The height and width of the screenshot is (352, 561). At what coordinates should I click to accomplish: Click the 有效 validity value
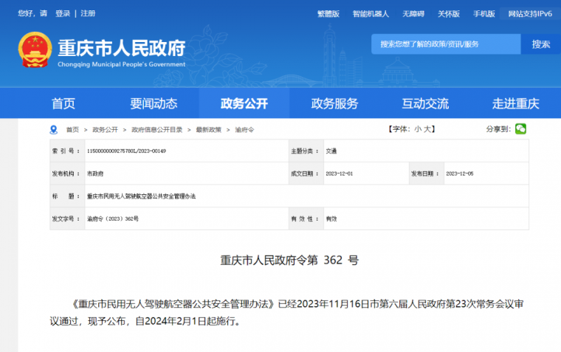331,218
